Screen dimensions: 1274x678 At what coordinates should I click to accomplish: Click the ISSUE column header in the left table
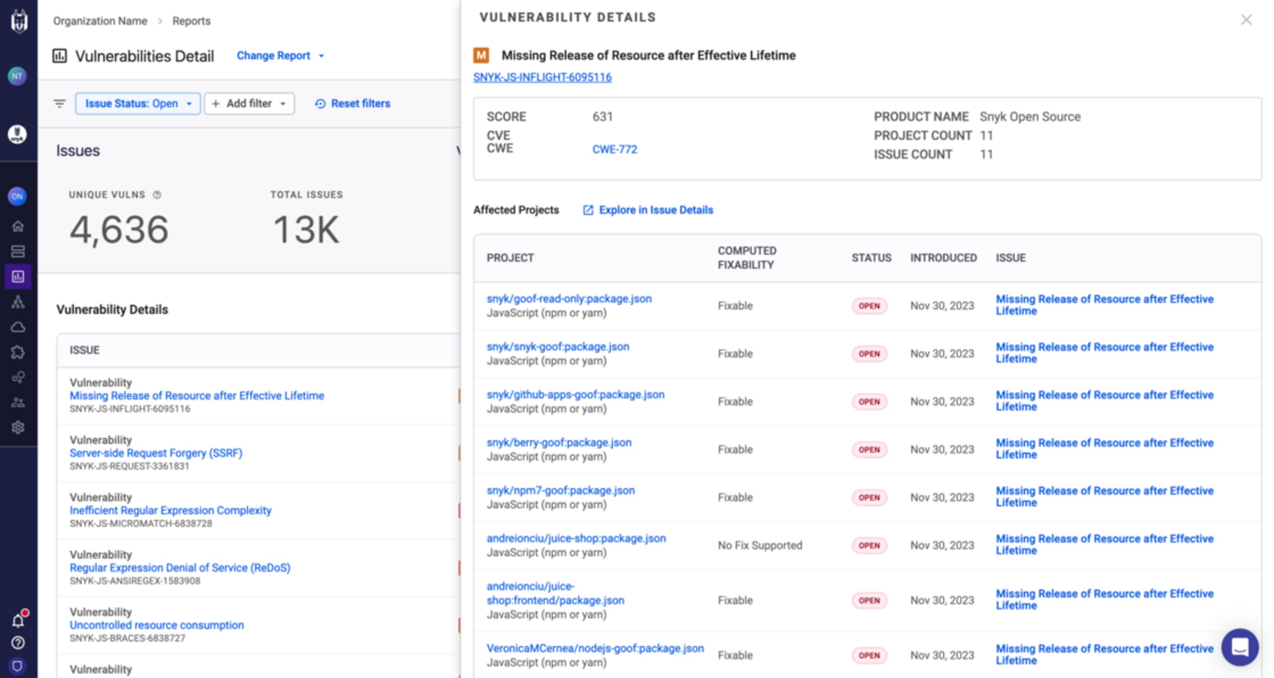(x=85, y=350)
